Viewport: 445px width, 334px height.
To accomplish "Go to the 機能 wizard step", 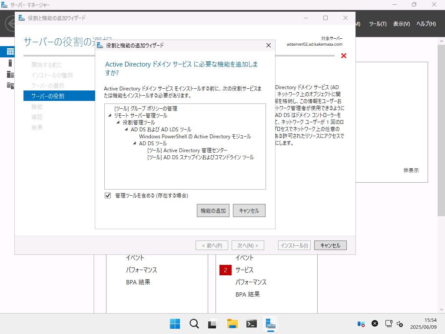I will tap(37, 107).
